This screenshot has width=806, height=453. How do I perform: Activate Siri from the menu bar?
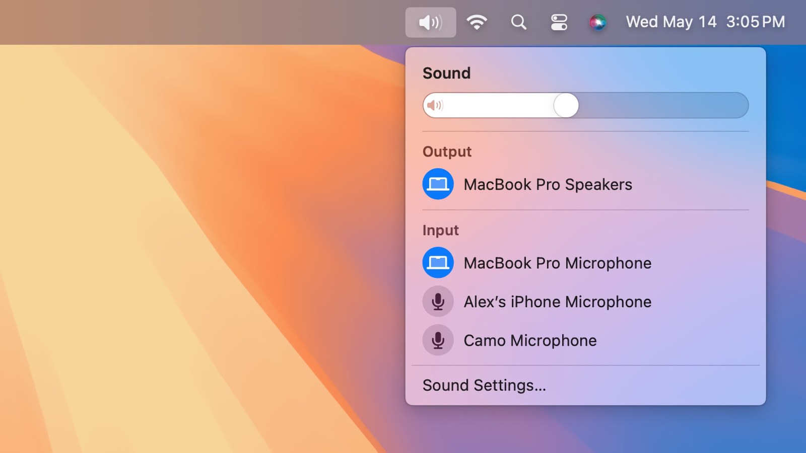tap(598, 22)
